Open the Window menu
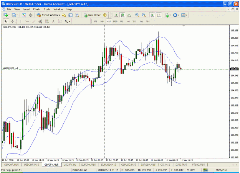Image resolution: width=240 pixels, height=173 pixels. pos(58,9)
